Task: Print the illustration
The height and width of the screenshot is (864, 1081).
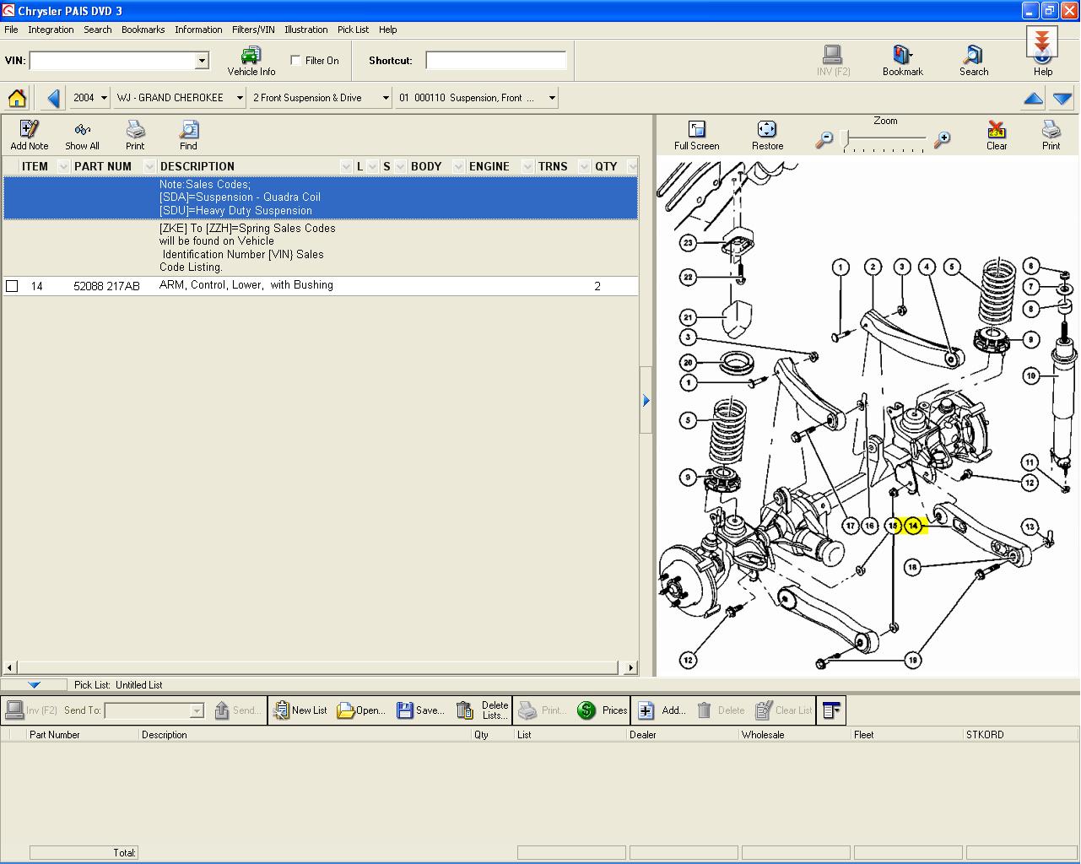Action: [1051, 135]
